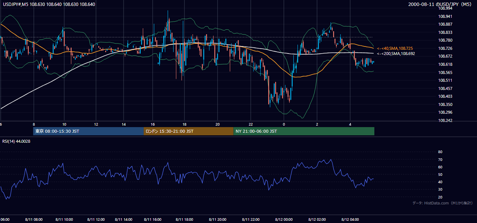Click hour label 0 under the price chart
The width and height of the screenshot is (477, 223).
[x=284, y=124]
